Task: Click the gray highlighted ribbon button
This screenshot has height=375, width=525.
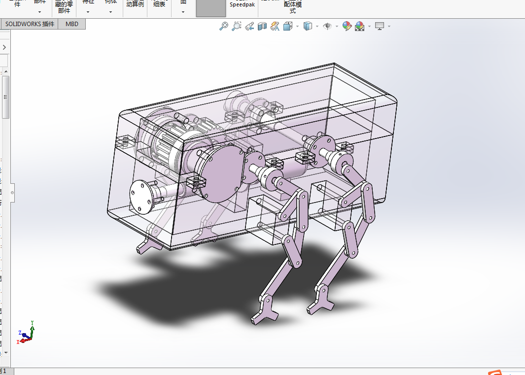Action: click(x=211, y=8)
